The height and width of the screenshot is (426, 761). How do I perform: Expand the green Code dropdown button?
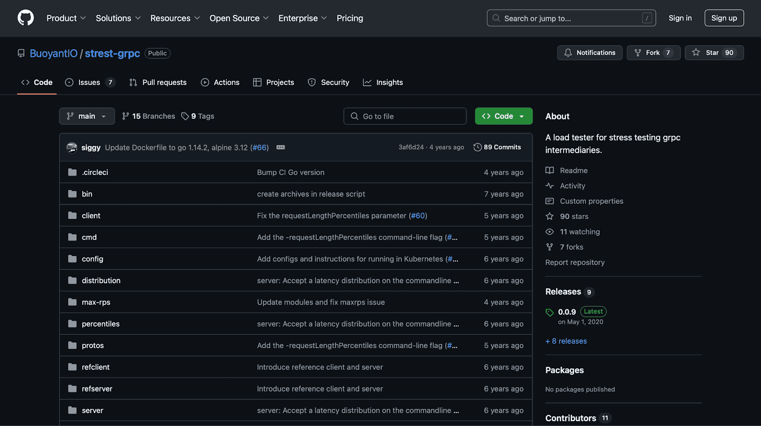pos(504,116)
